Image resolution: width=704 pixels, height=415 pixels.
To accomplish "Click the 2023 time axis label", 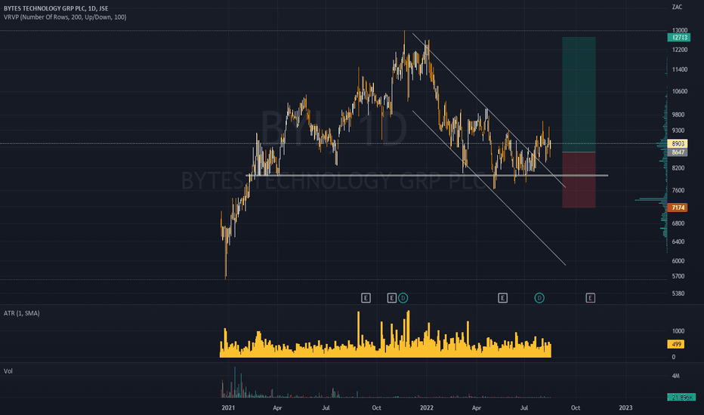I will 625,407.
